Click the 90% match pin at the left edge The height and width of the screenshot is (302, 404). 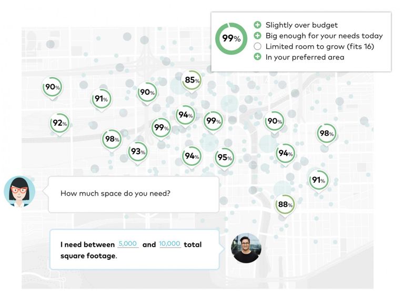52,87
